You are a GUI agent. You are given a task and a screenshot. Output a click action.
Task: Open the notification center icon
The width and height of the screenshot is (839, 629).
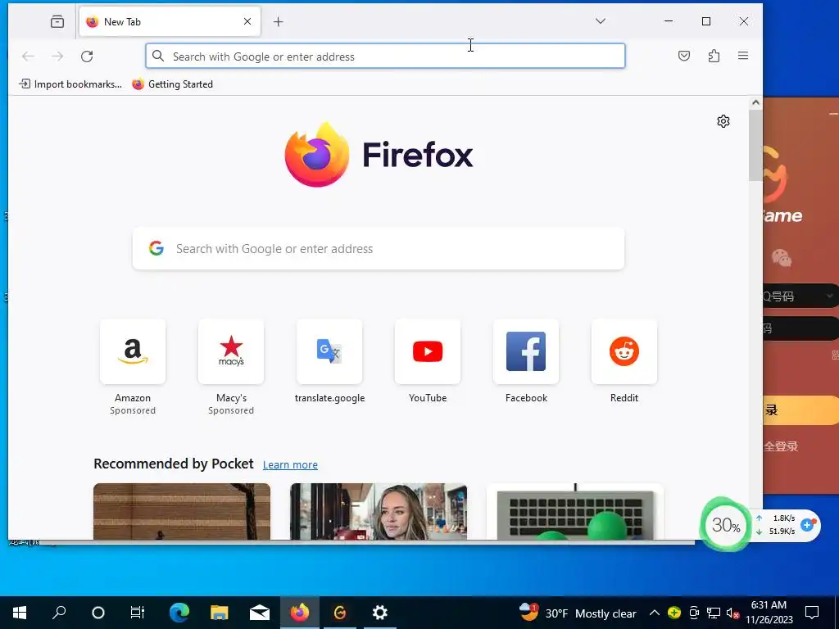tap(812, 613)
